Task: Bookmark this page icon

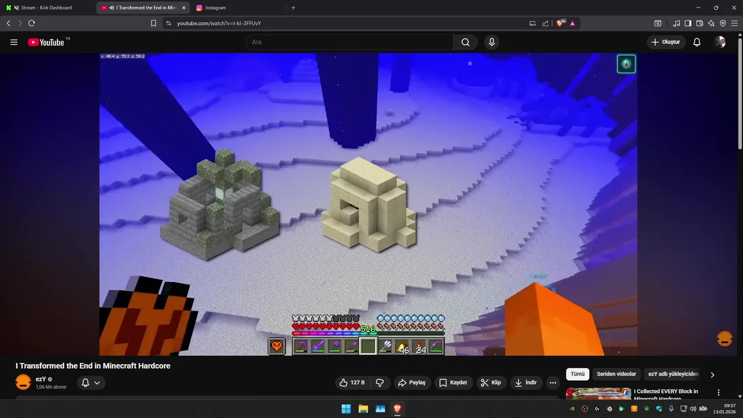Action: (x=153, y=23)
